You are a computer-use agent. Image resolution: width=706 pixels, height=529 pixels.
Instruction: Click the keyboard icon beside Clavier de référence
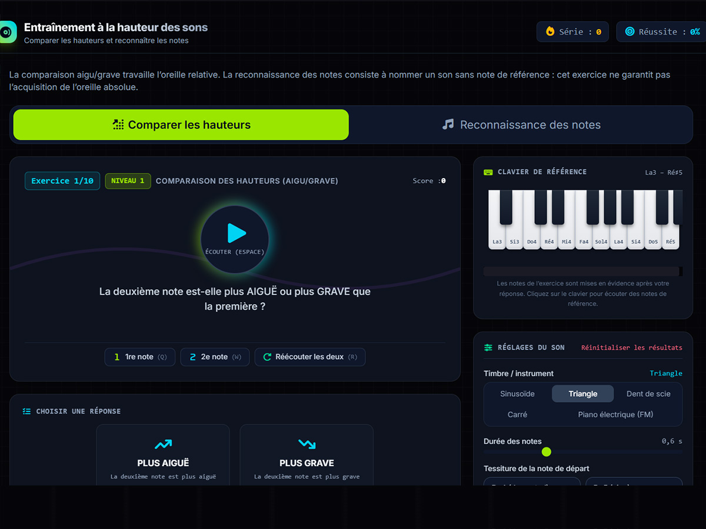(488, 172)
